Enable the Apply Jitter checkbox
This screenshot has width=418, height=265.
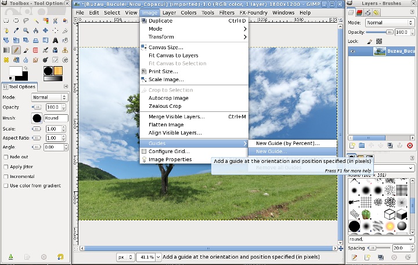coord(6,167)
